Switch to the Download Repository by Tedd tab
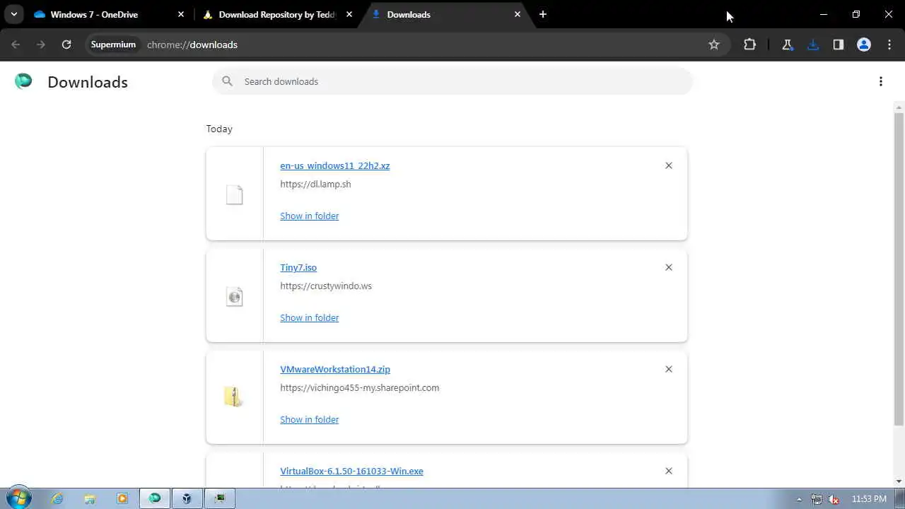 [277, 14]
